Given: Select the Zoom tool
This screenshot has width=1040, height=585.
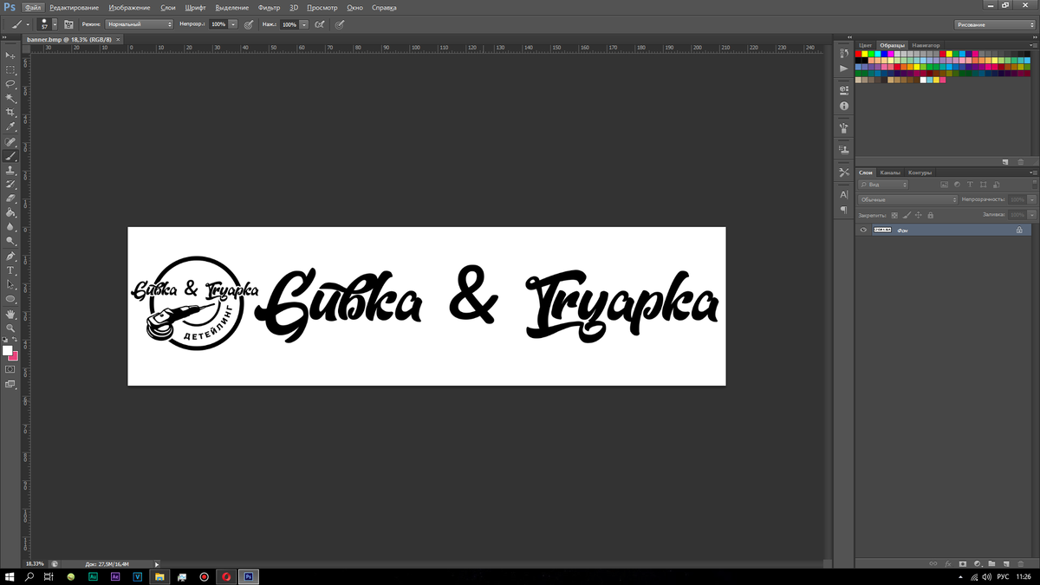Looking at the screenshot, I should point(11,328).
